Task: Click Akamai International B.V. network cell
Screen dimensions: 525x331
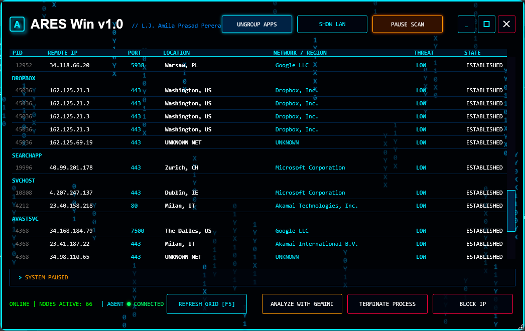Action: (316, 244)
